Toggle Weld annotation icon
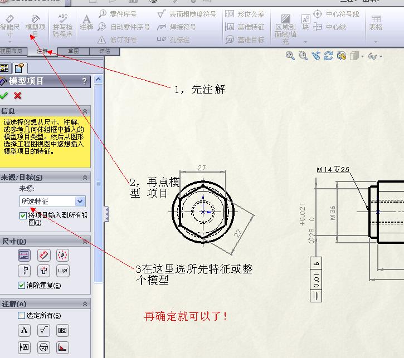The width and height of the screenshot is (404, 358). click(62, 347)
